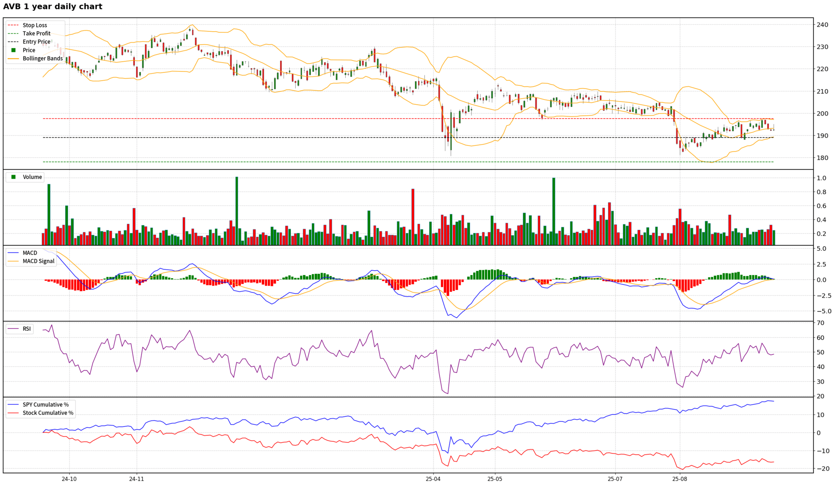Click the 70 RSI axis label
The image size is (835, 485).
point(820,323)
